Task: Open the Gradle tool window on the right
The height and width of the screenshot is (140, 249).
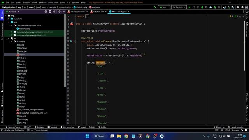Action: 247,15
